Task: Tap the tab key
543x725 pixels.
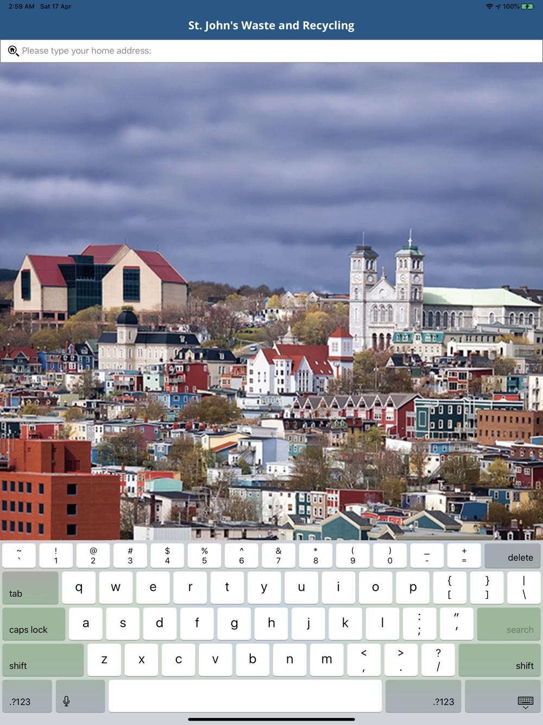Action: point(30,587)
